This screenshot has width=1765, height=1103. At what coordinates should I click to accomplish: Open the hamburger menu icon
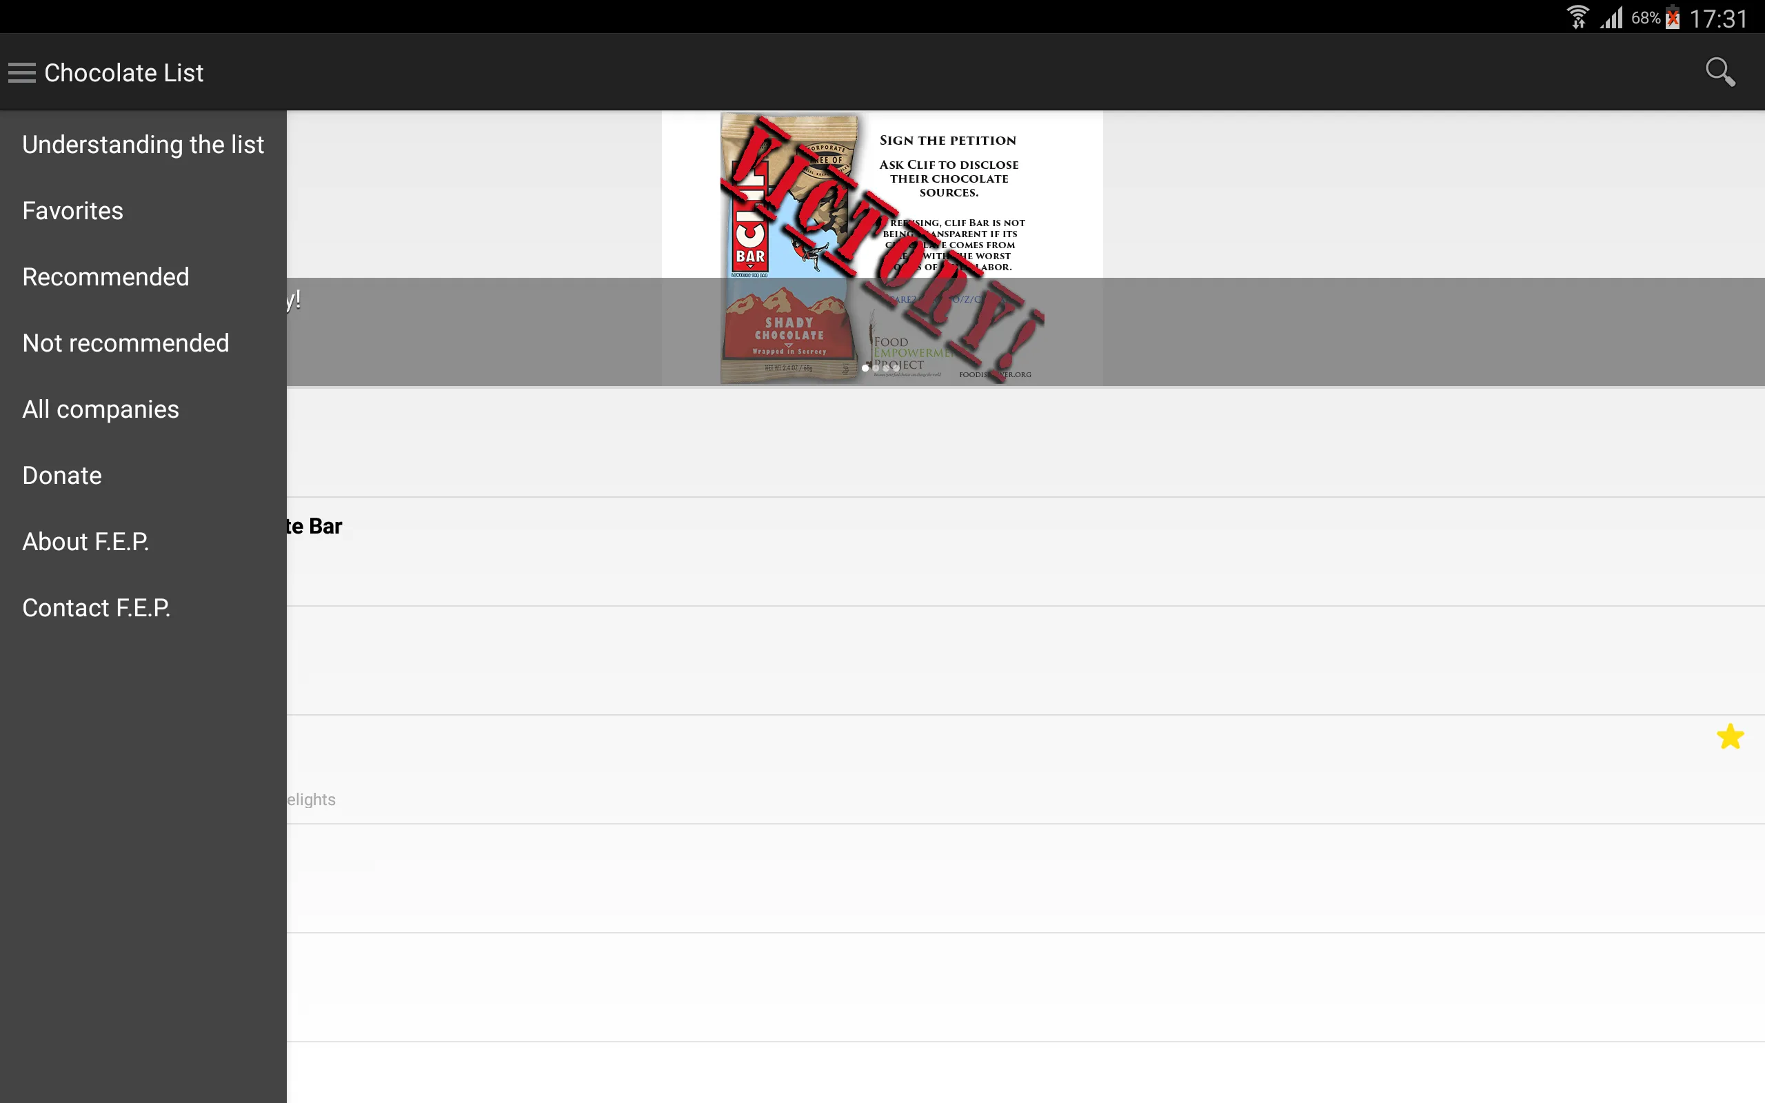pos(21,72)
